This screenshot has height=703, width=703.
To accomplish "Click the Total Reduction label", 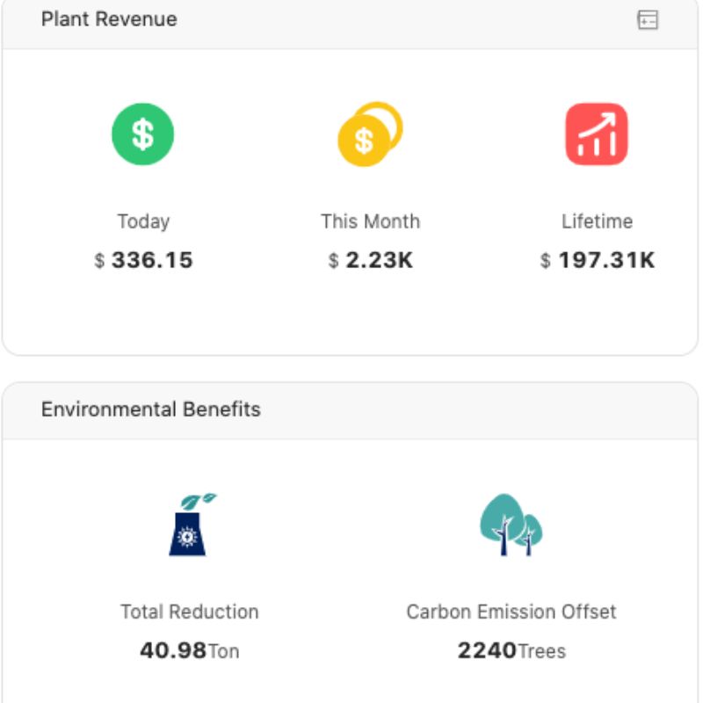I will (x=190, y=612).
